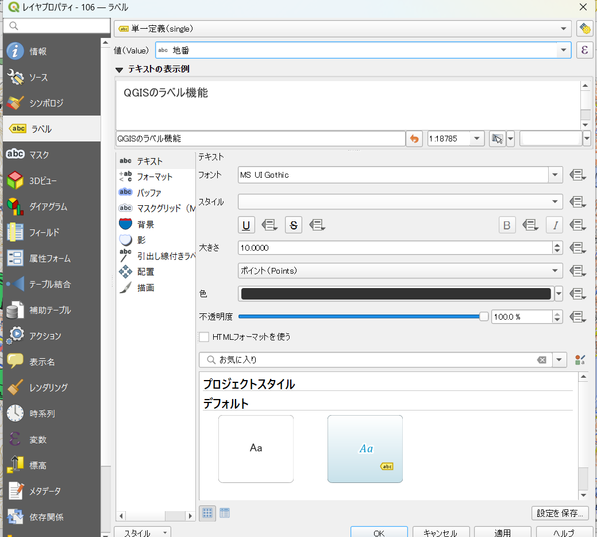Open the 値(Value) field dropdown
The height and width of the screenshot is (537, 597).
[564, 50]
